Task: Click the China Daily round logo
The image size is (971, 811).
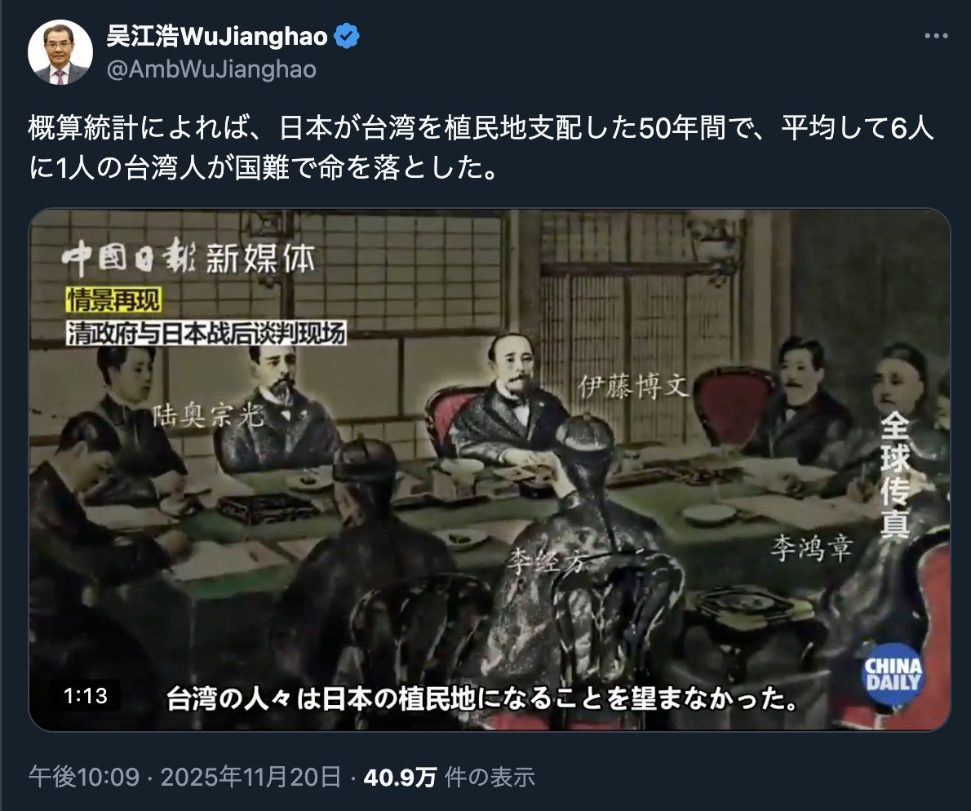Action: tap(893, 675)
